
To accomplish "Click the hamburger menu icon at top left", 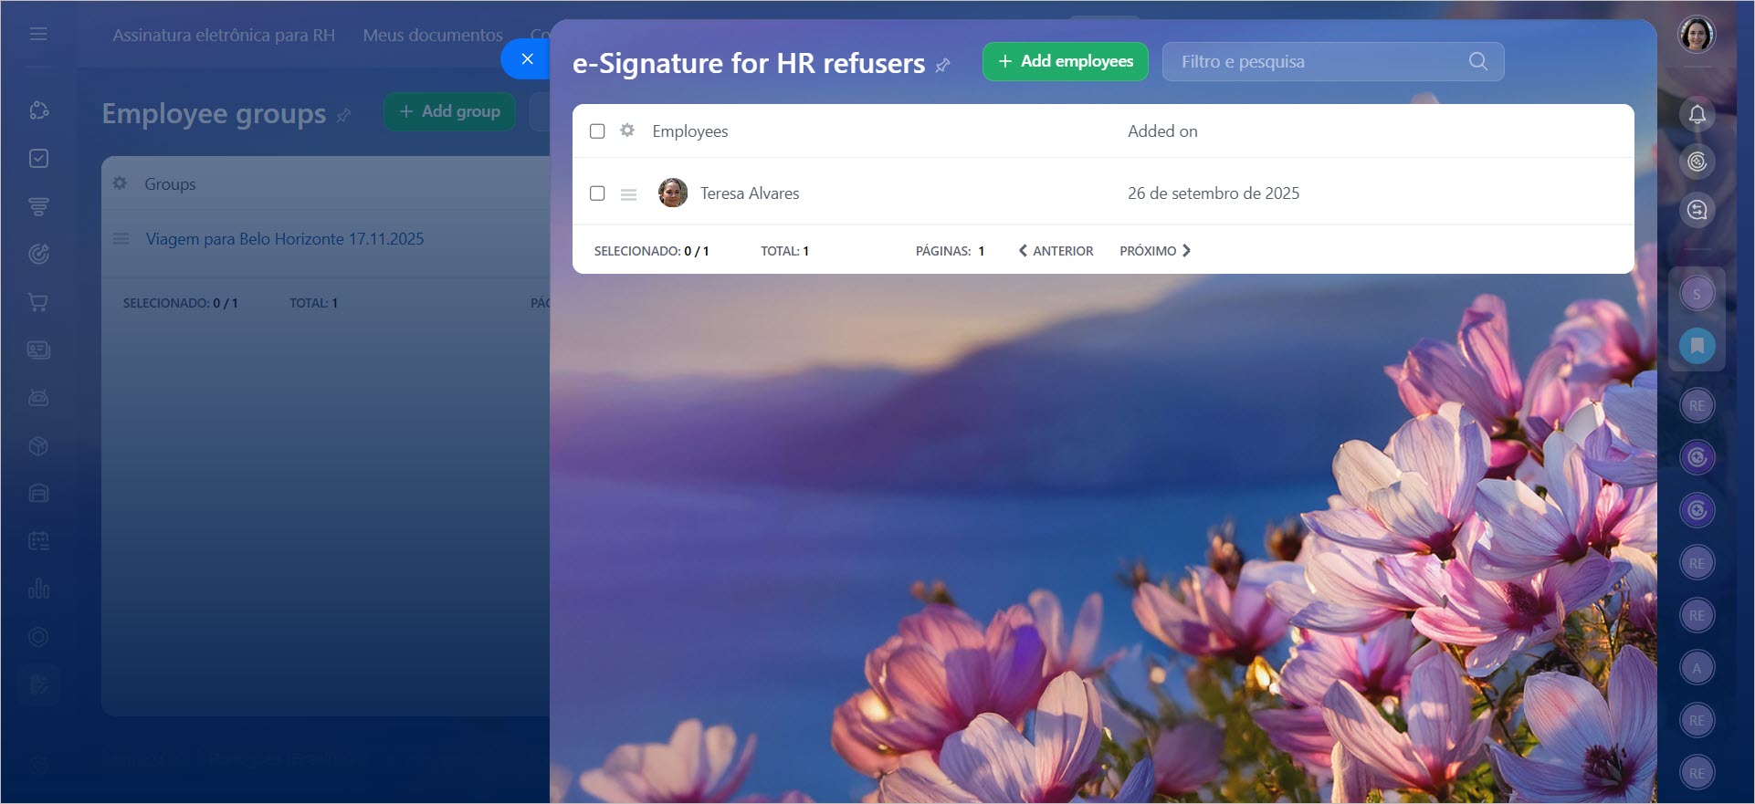I will (38, 34).
